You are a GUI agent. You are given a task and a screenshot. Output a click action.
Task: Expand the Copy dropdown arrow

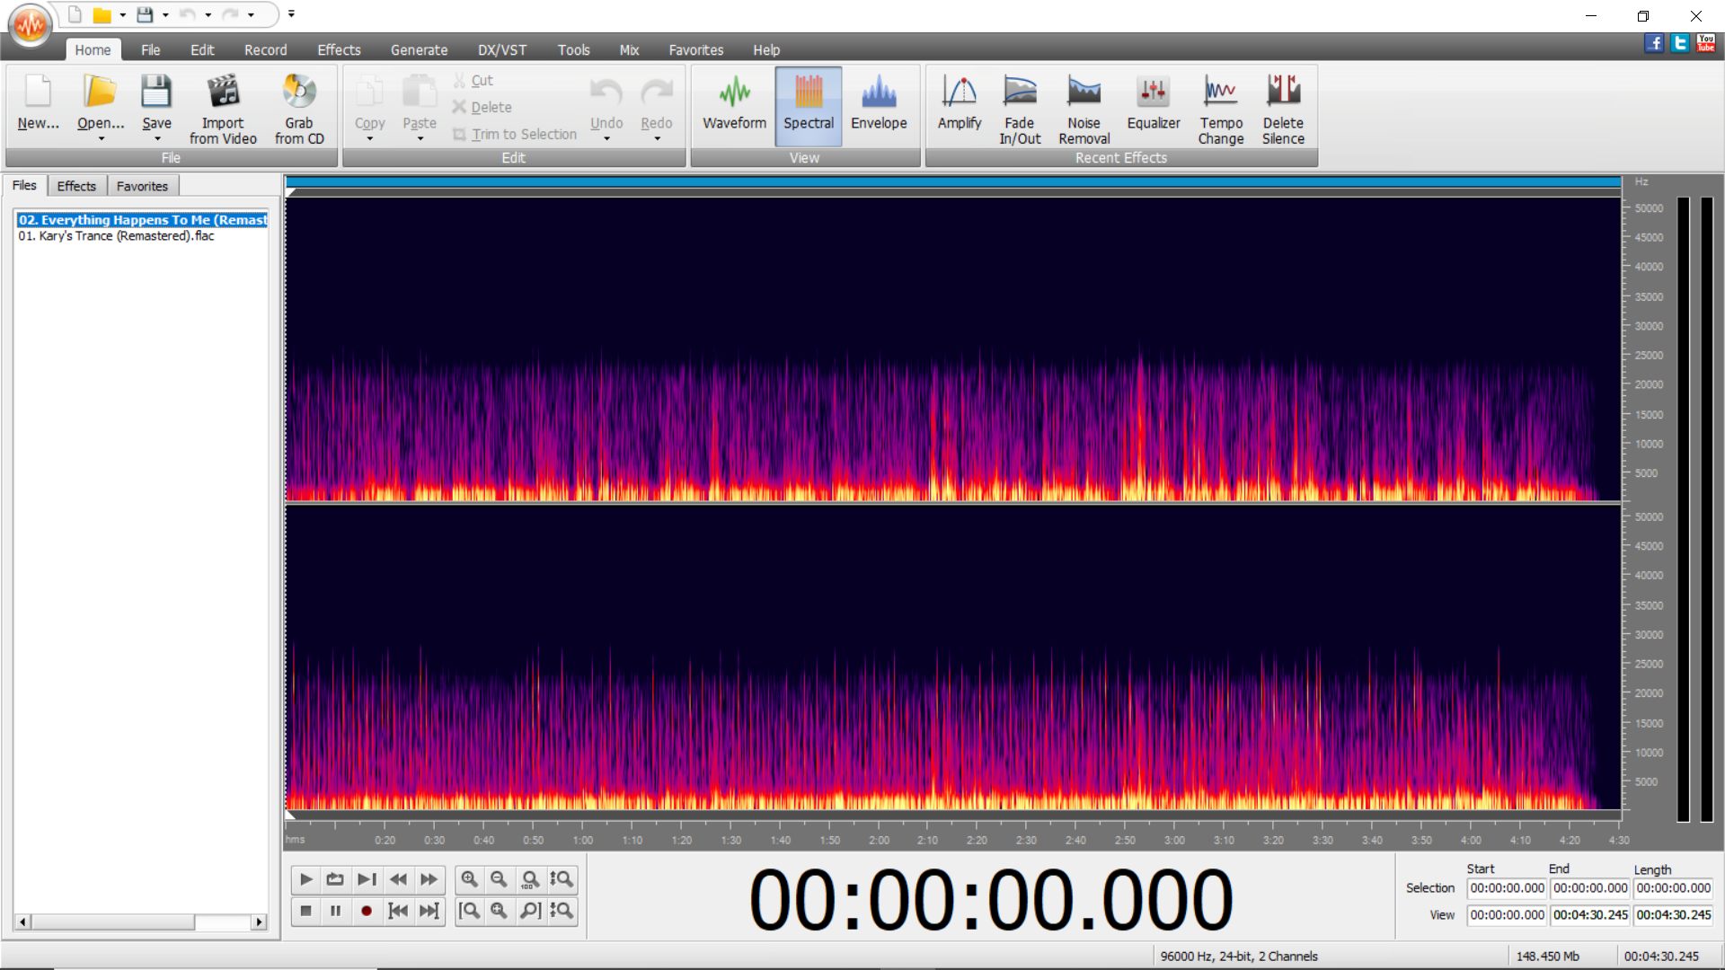(x=369, y=138)
